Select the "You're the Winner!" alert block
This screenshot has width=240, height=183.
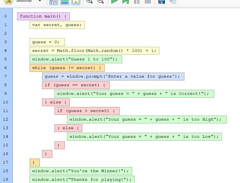(81, 171)
